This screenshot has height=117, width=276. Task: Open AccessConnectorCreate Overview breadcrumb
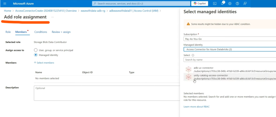46,11
